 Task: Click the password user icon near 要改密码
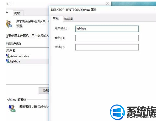pos(12,108)
